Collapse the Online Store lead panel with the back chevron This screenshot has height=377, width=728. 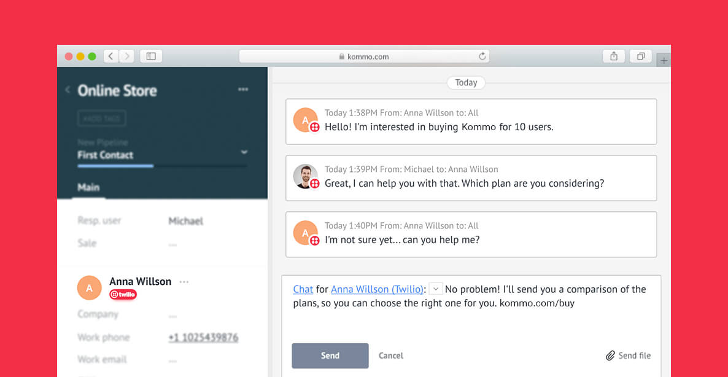pos(68,90)
